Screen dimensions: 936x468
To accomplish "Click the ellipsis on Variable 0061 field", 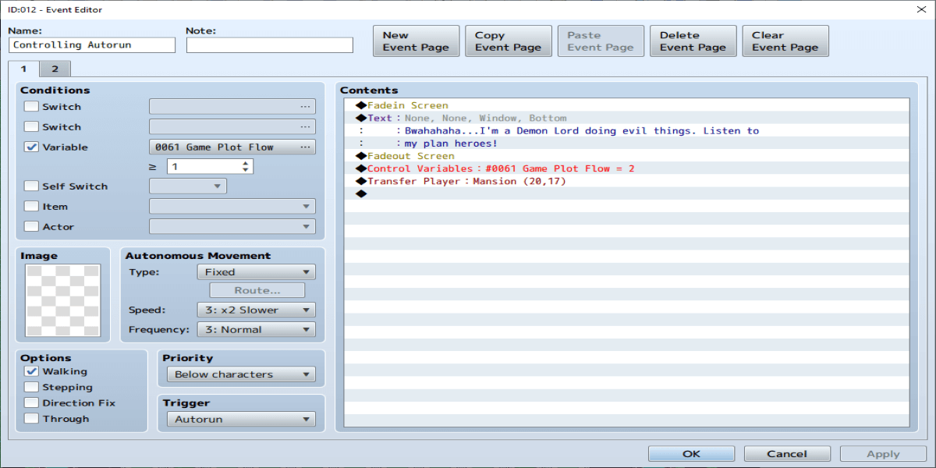I will 305,147.
